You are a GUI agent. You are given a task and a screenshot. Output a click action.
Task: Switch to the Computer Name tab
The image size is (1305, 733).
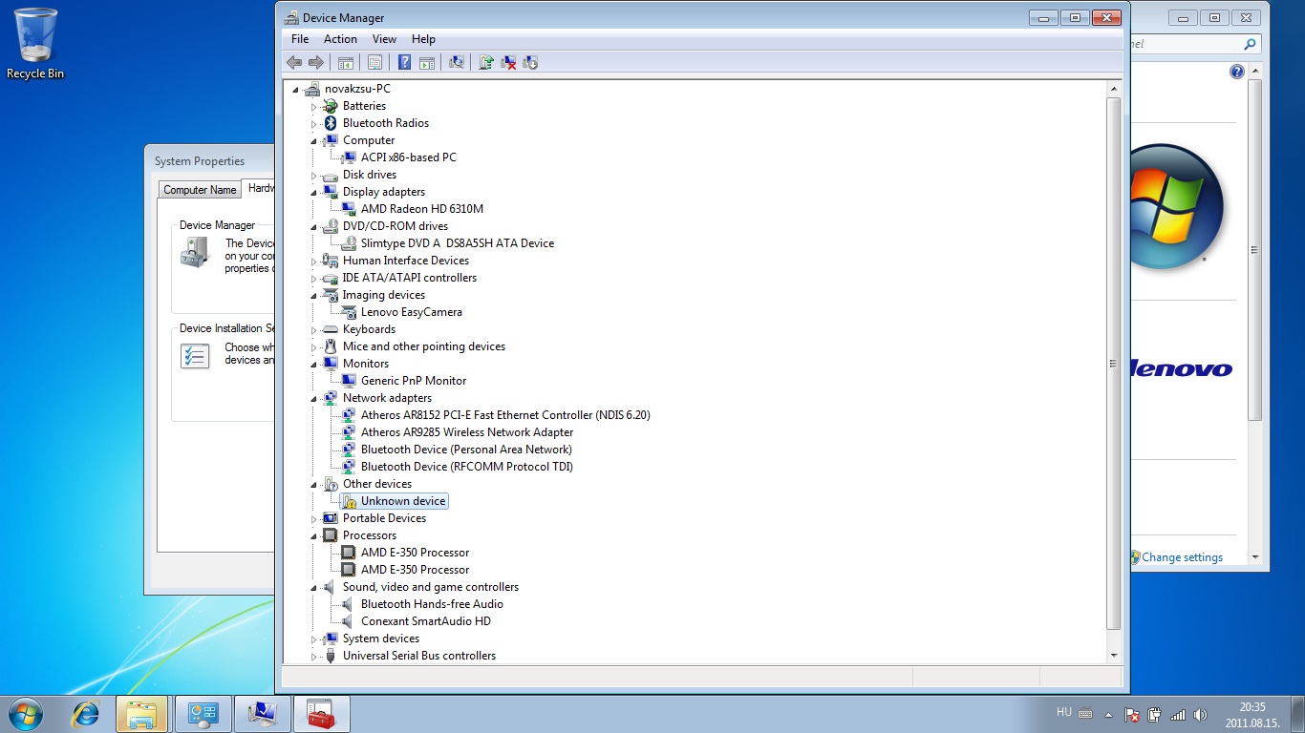click(x=200, y=190)
